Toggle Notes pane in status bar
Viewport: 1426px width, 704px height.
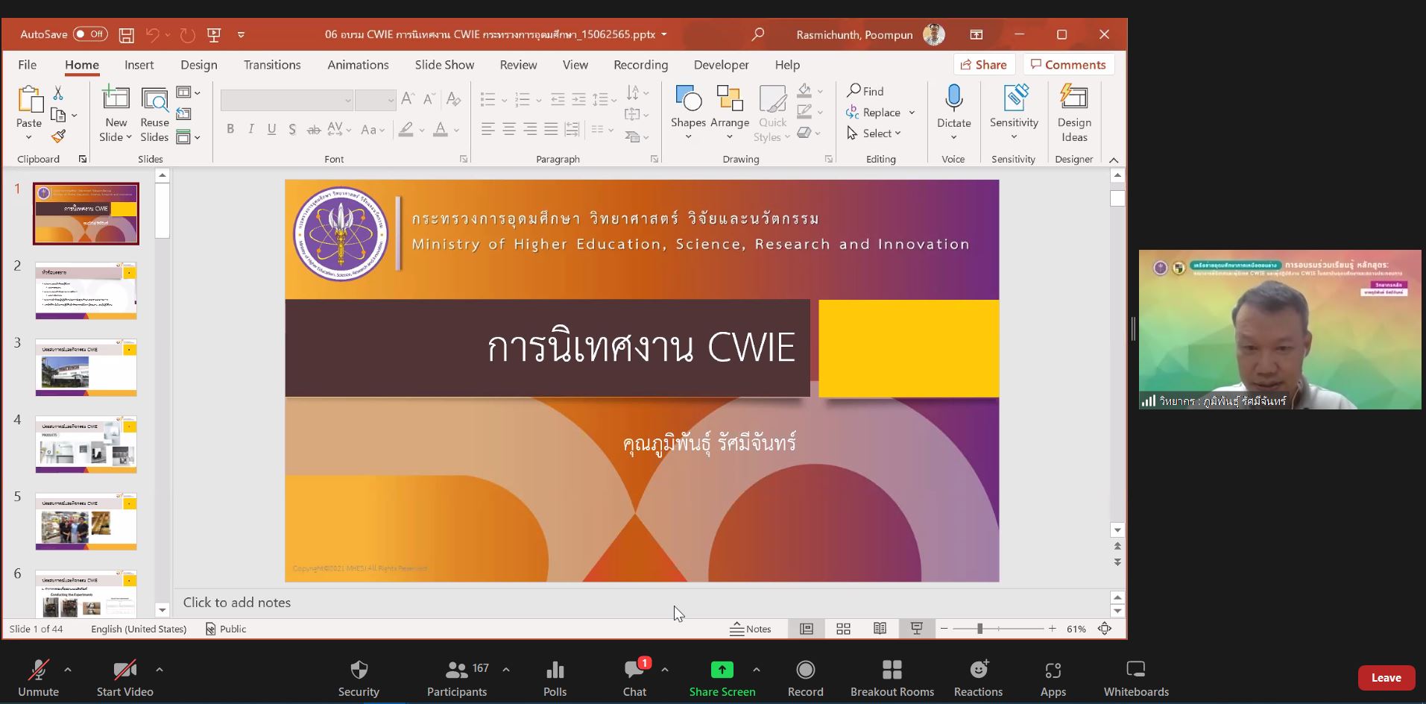(x=750, y=629)
